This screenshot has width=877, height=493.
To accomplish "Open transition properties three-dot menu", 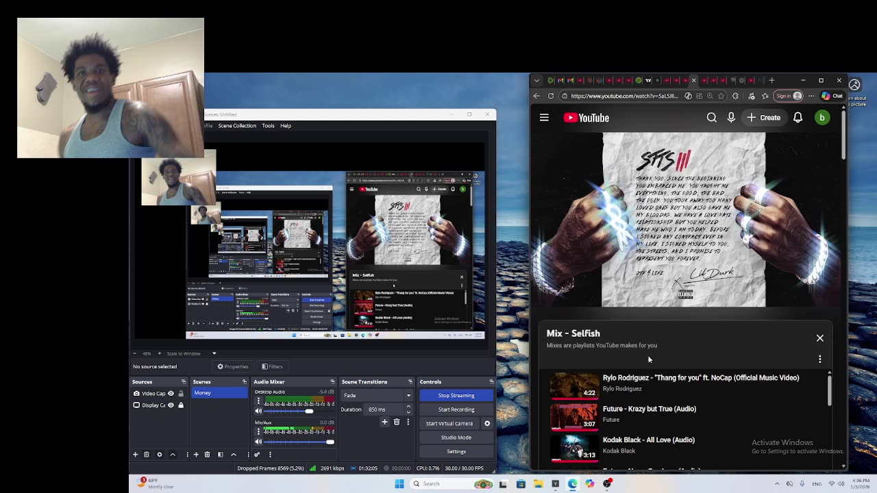I will [408, 422].
